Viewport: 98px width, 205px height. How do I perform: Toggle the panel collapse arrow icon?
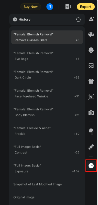[68, 7]
